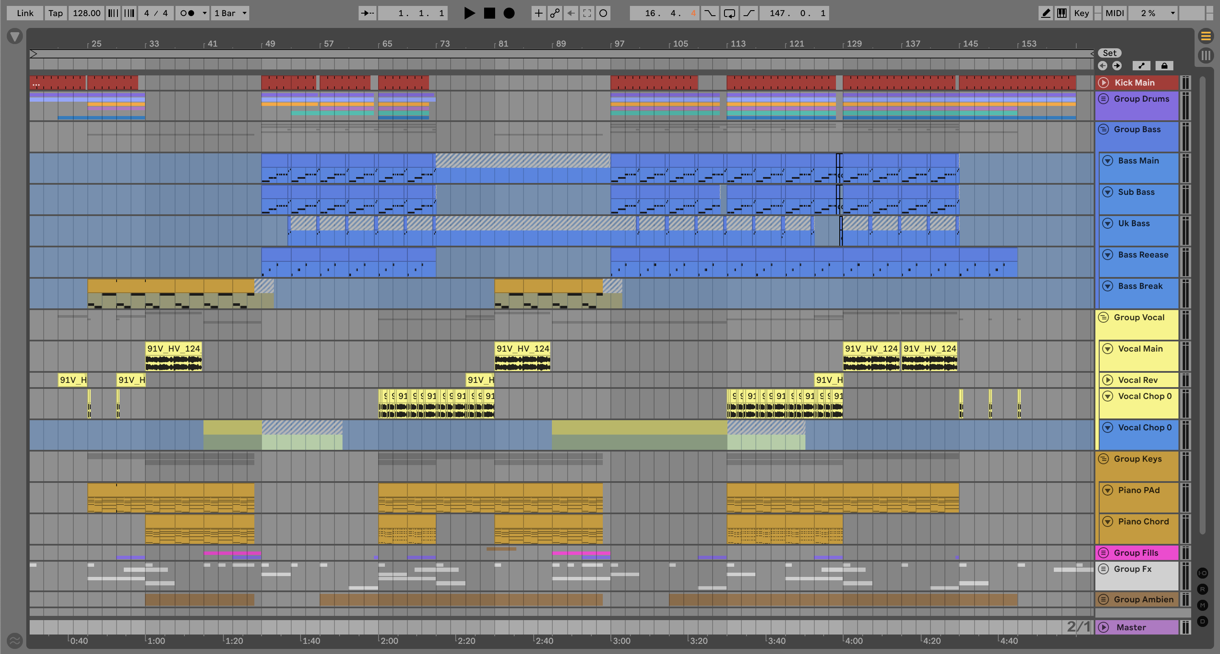
Task: Open the MIDI mapping mode
Action: click(x=1114, y=13)
